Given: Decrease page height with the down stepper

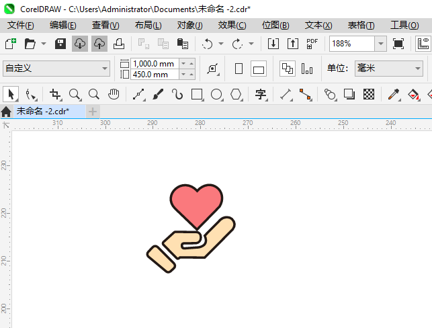Looking at the screenshot, I should coord(183,75).
